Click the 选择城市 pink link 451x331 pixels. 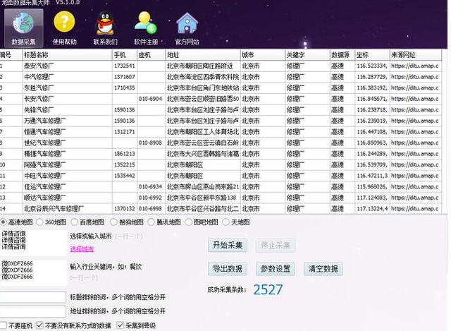click(81, 249)
